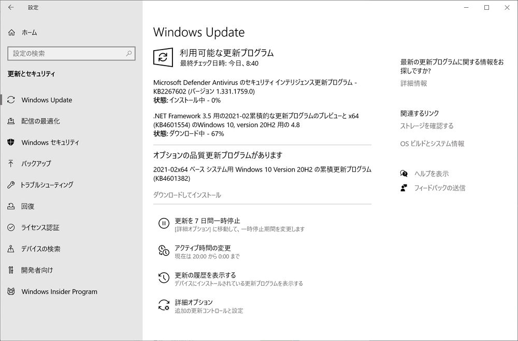Open 開発者向け settings

pos(41,270)
